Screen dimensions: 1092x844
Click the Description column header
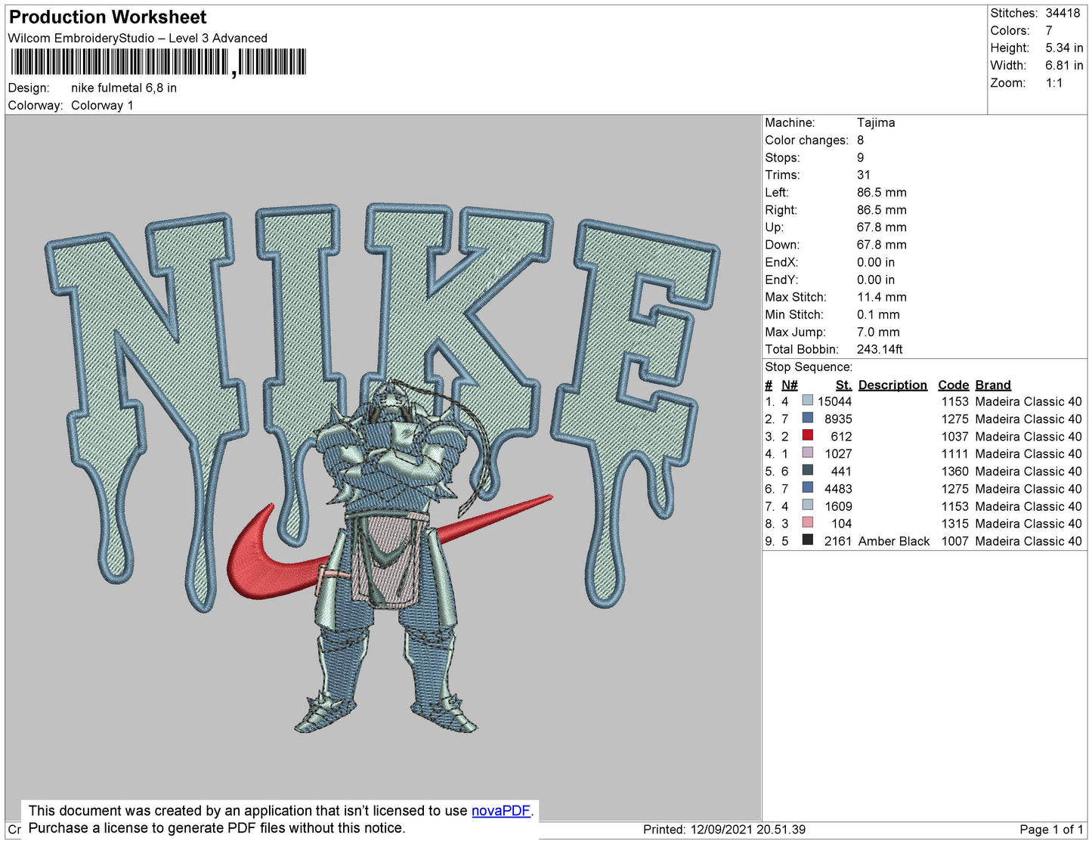(892, 385)
